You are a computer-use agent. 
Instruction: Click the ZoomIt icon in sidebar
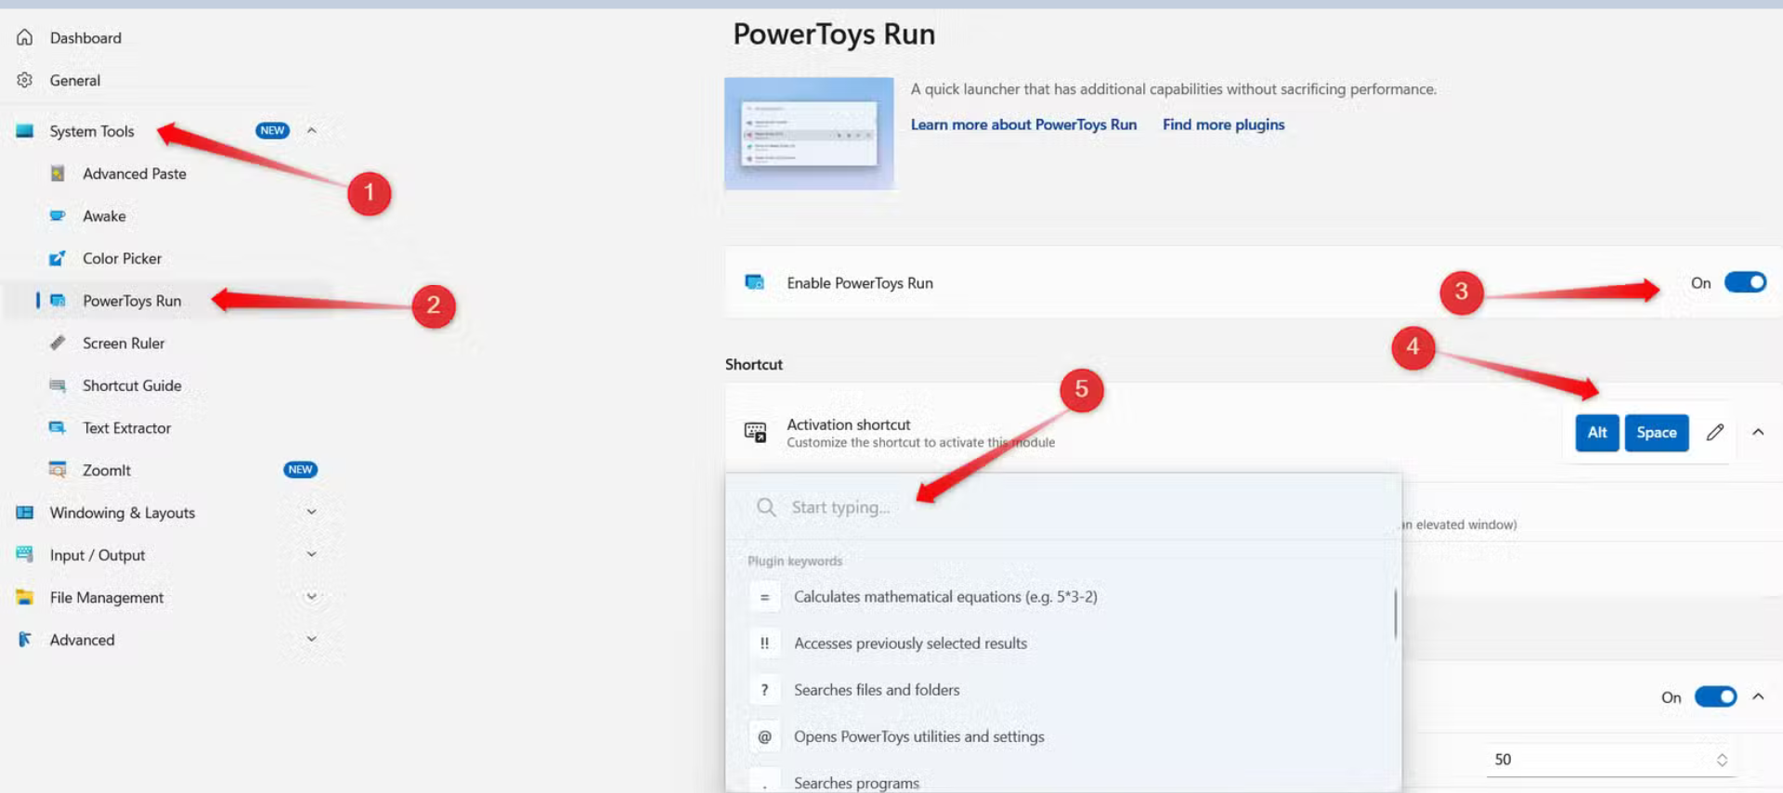[x=58, y=470]
